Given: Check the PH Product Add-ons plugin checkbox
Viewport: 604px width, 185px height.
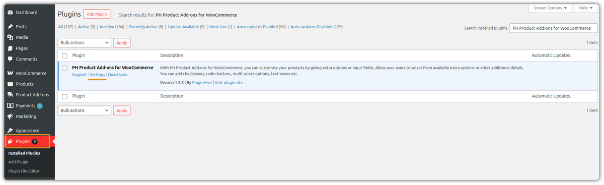Looking at the screenshot, I should tap(64, 68).
